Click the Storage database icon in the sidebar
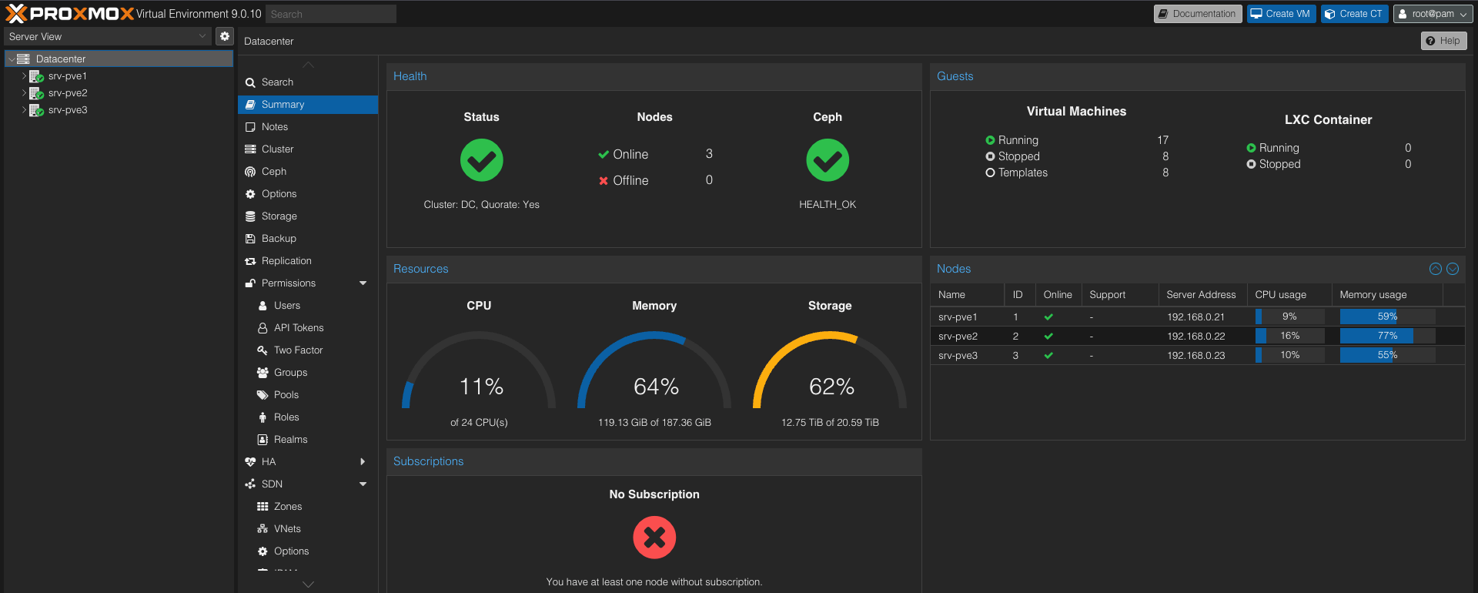The height and width of the screenshot is (593, 1478). [x=250, y=216]
